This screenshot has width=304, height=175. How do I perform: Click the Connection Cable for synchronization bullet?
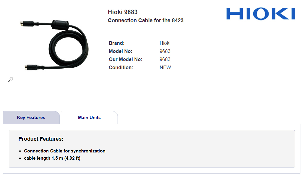click(65, 151)
